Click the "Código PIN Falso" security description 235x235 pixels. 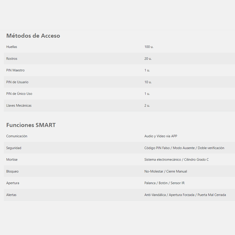point(157,148)
